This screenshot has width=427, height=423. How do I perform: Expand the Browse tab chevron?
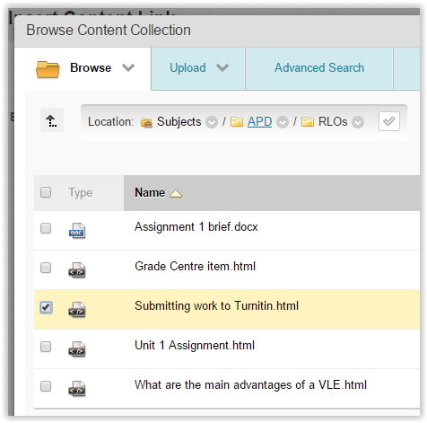point(128,67)
